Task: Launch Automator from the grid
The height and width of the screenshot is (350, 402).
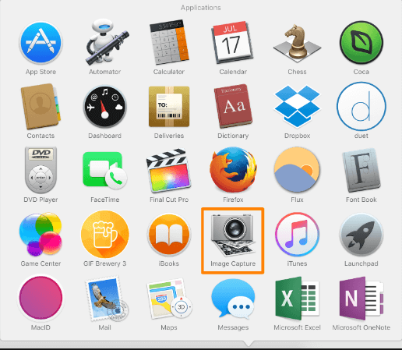Action: coord(106,42)
